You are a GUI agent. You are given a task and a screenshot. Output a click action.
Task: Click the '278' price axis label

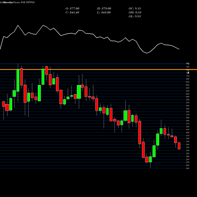pos(188,162)
